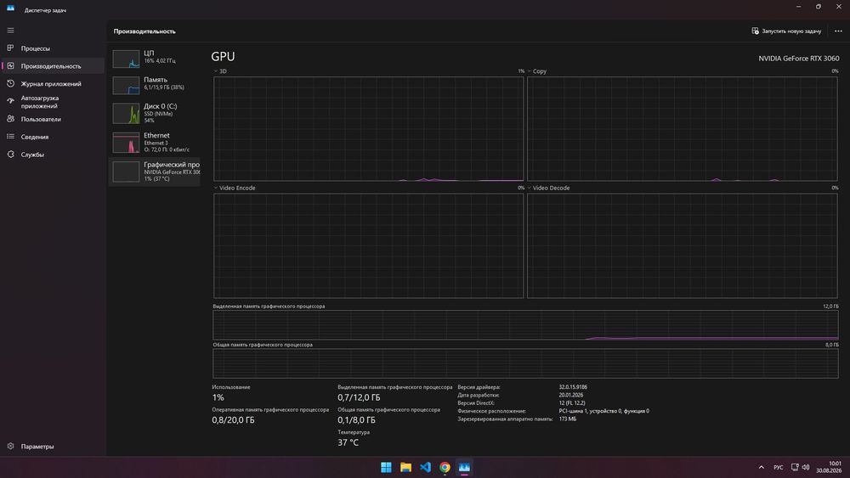Click the volume tray icon
The width and height of the screenshot is (850, 478).
pos(806,467)
